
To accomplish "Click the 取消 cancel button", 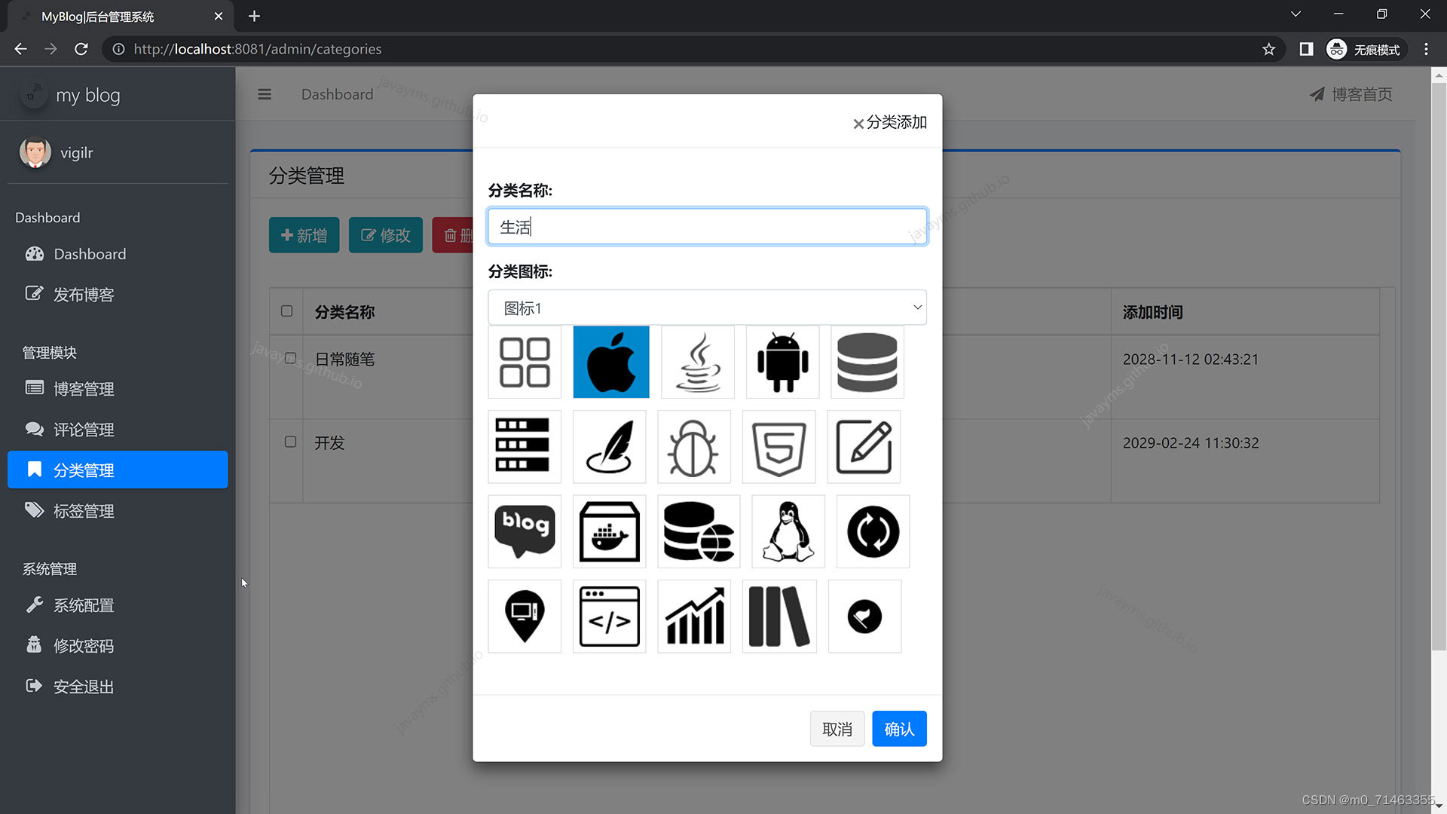I will coord(837,729).
